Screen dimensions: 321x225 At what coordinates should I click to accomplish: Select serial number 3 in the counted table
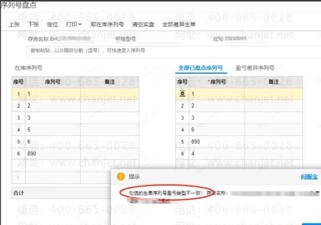coord(217,117)
